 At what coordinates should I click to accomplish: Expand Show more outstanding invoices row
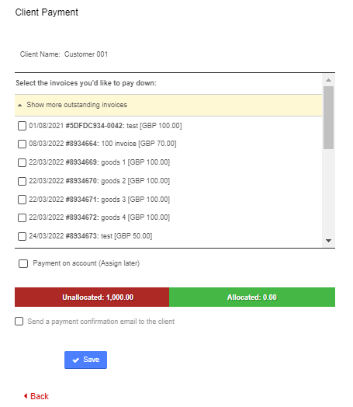(168, 105)
